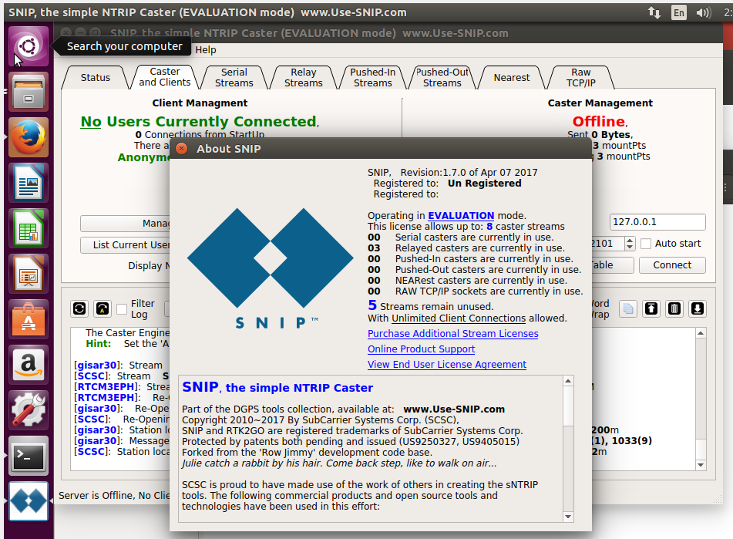Image resolution: width=733 pixels, height=539 pixels.
Task: Select the Caster and Clients tab
Action: pos(165,77)
